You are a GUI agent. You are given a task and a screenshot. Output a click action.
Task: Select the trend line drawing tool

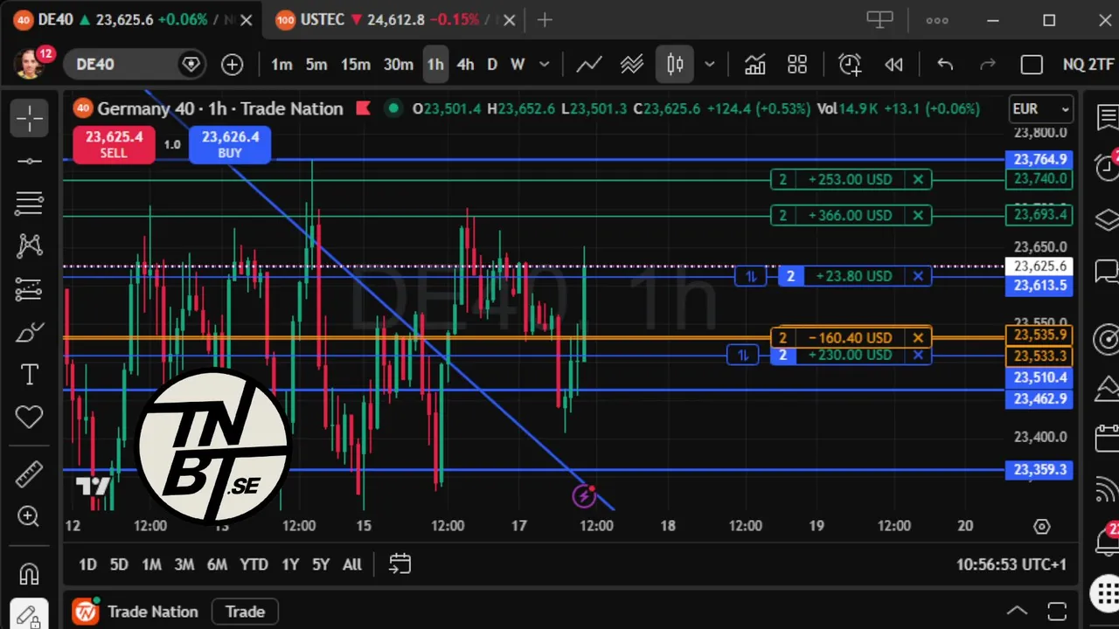pyautogui.click(x=29, y=161)
